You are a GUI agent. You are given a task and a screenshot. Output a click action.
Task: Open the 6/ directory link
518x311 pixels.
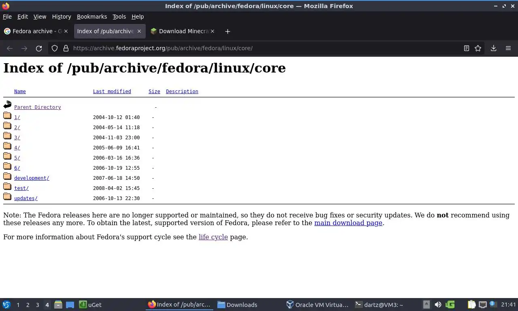(x=17, y=168)
